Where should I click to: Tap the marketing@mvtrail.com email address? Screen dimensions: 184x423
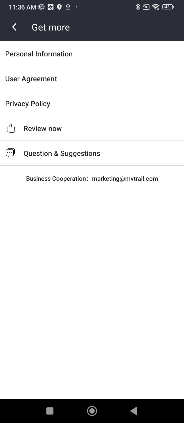coord(125,179)
